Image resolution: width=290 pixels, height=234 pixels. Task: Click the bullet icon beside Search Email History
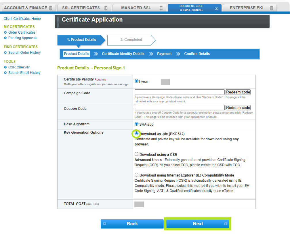pyautogui.click(x=5, y=73)
